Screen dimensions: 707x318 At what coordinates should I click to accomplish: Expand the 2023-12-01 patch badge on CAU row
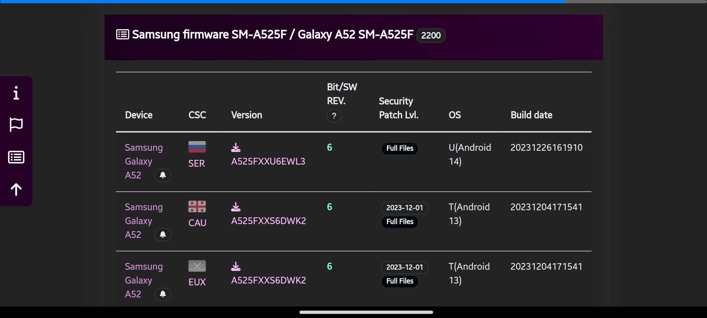404,208
